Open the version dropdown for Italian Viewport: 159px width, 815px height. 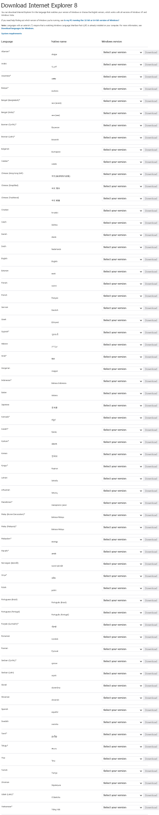[122, 393]
